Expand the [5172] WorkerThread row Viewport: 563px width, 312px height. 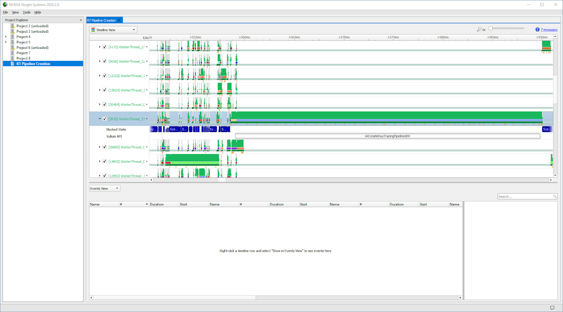pos(100,47)
